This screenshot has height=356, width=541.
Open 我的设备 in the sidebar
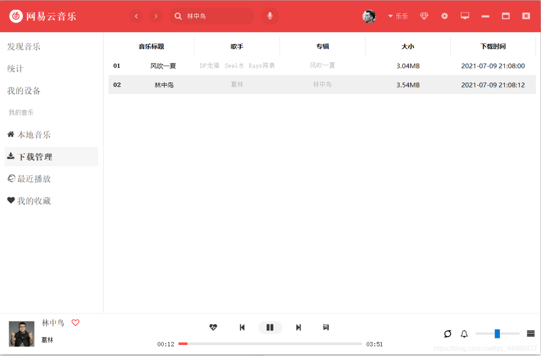point(24,91)
